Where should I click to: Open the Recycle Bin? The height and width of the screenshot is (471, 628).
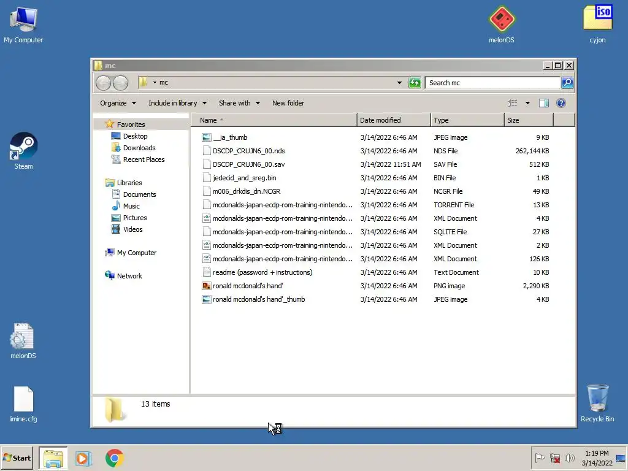597,404
